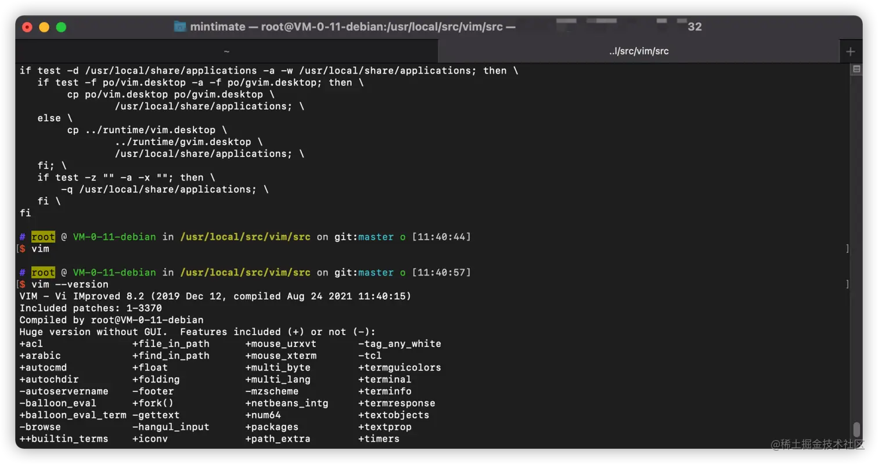Close the terminal window with red button
Viewport: 878px width, 464px height.
(x=27, y=27)
